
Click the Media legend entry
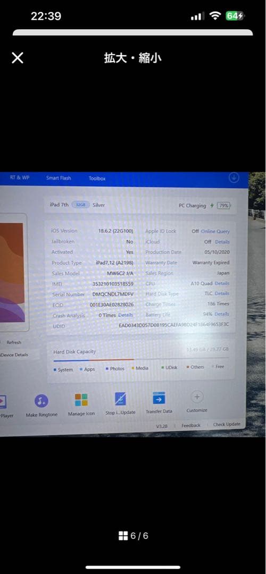[140, 368]
